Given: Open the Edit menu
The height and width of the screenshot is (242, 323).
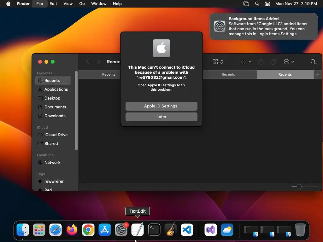Looking at the screenshot, I should pyautogui.click(x=53, y=4).
